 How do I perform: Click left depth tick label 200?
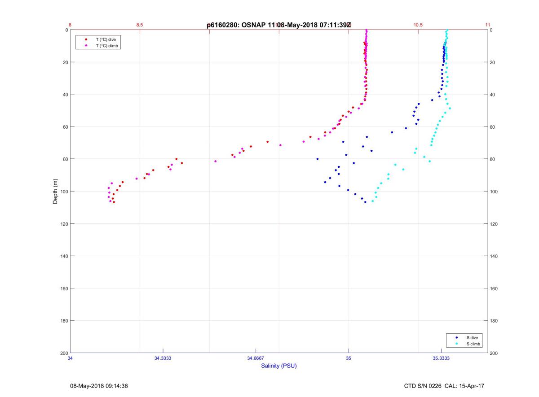pyautogui.click(x=63, y=353)
